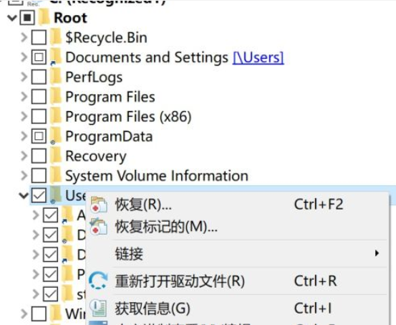This screenshot has height=325, width=396.
Task: Click the $Recycle.Bin folder icon
Action: click(x=56, y=37)
